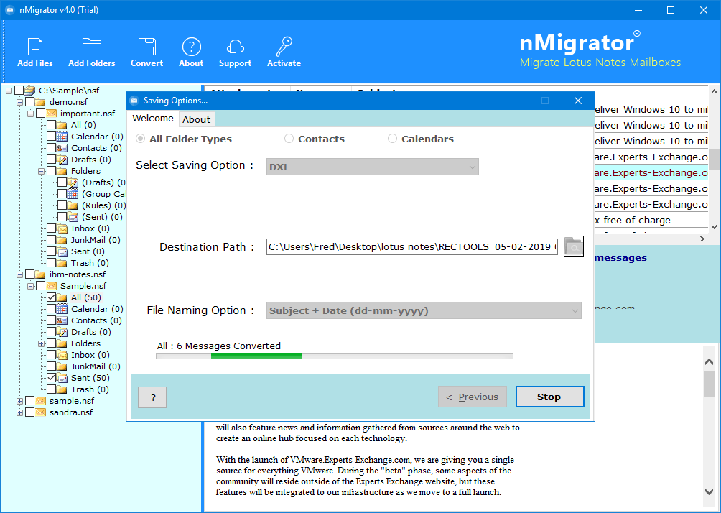Viewport: 721px width, 513px height.
Task: Collapse the important.nsf tree node
Action: coord(30,114)
